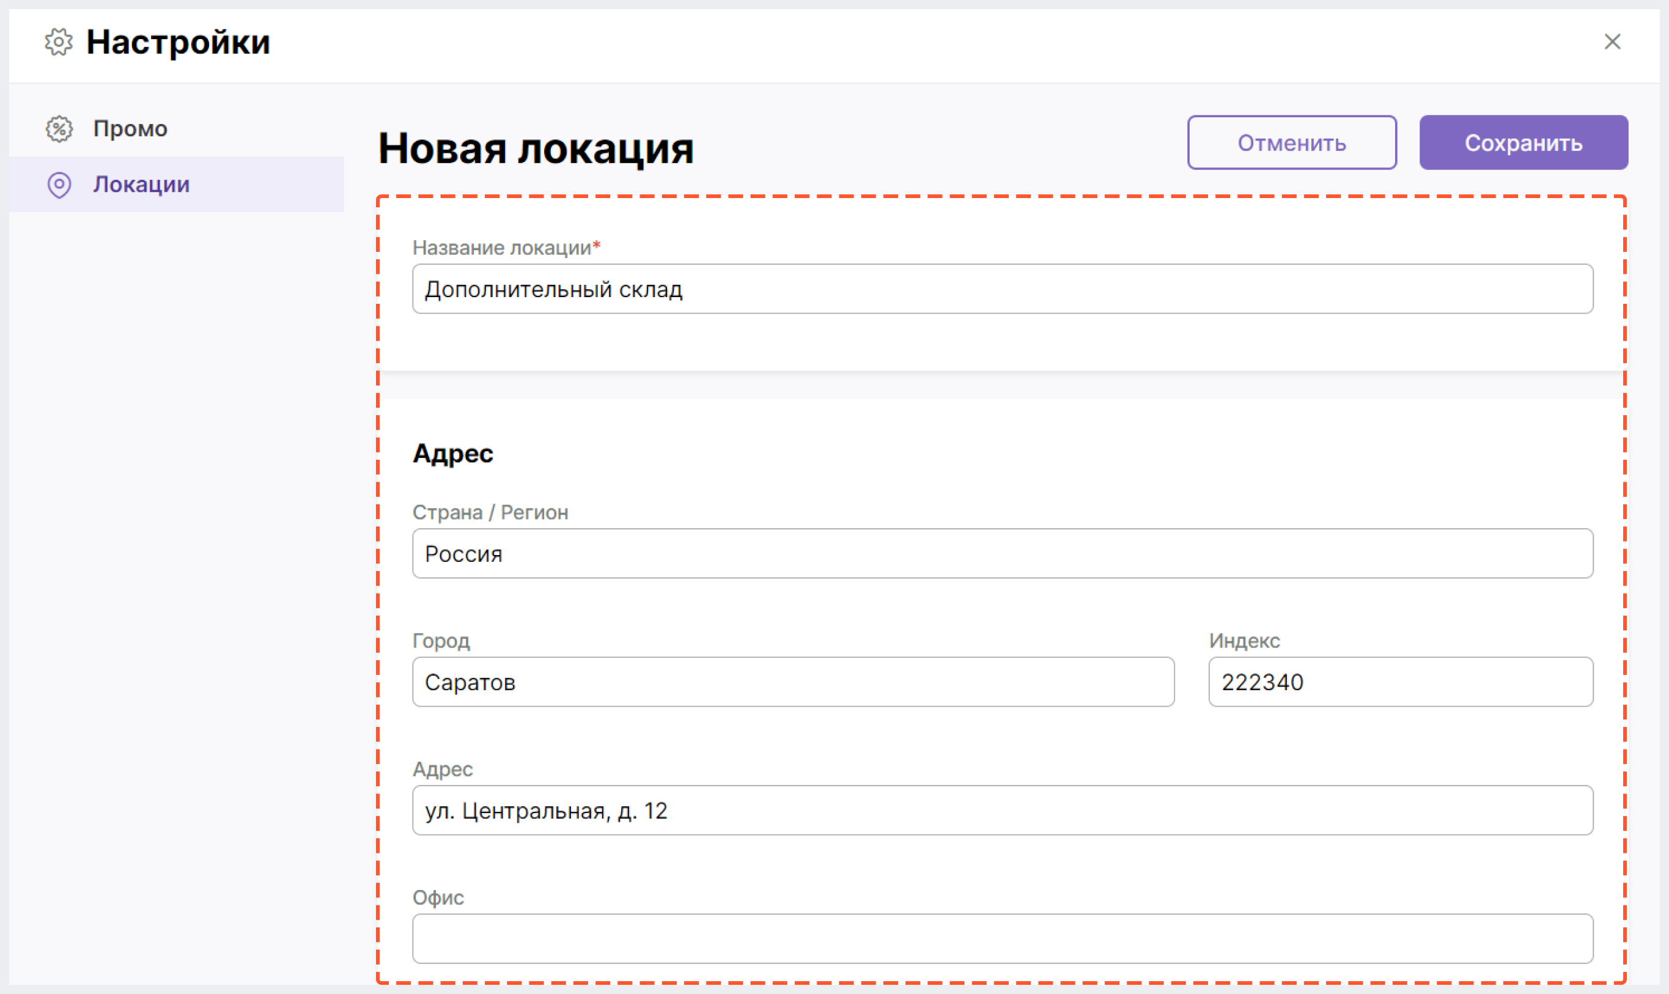Click the Сохранить button
The image size is (1669, 994).
pyautogui.click(x=1523, y=142)
